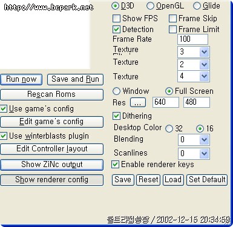Click the 640 resolution width field

(x=166, y=102)
